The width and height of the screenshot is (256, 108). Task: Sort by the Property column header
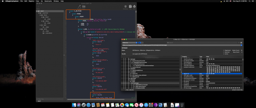[x=190, y=57]
